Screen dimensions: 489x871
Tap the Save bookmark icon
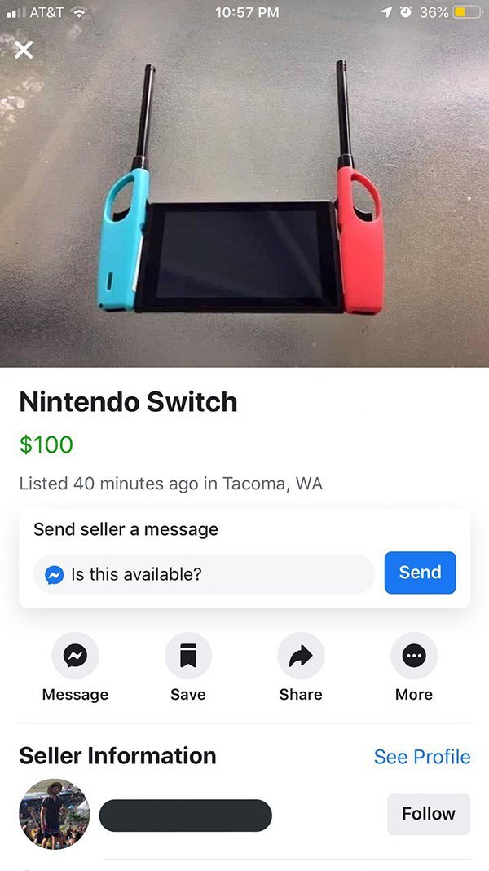pos(188,656)
